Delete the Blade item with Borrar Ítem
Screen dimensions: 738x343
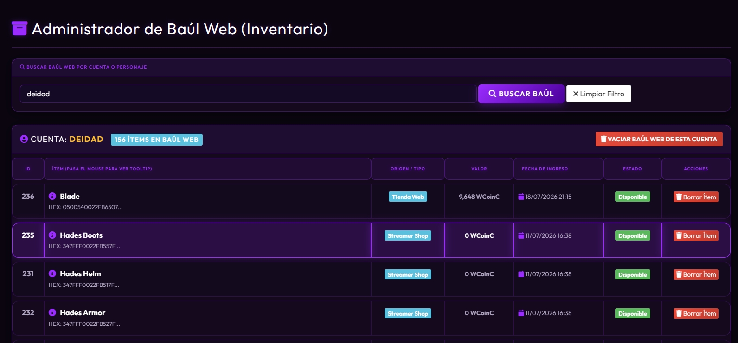tap(696, 197)
